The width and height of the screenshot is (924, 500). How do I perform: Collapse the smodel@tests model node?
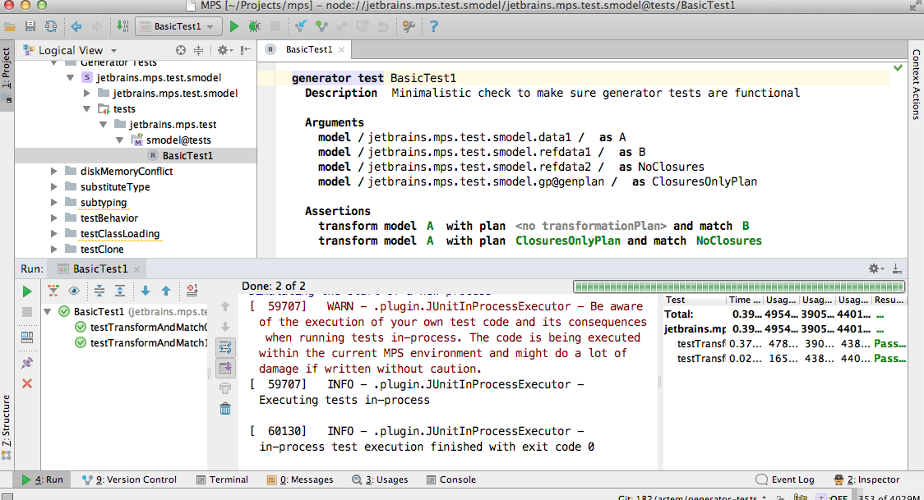point(120,140)
